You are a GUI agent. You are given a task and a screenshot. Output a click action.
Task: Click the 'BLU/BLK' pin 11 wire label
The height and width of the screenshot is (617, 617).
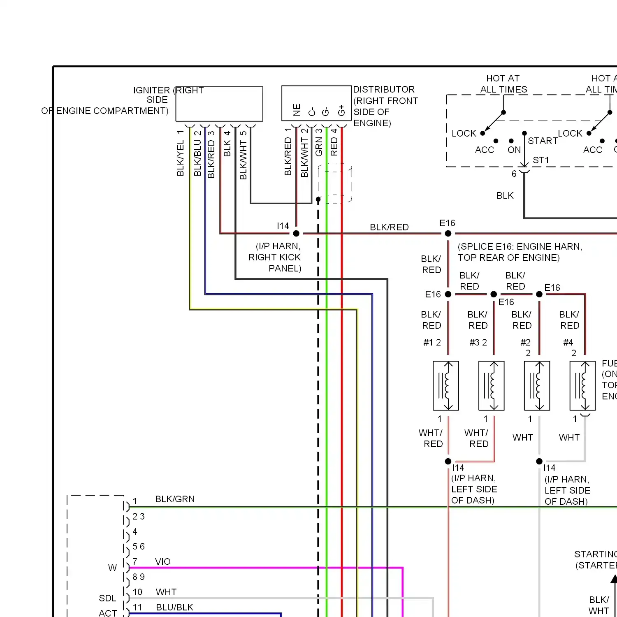pyautogui.click(x=174, y=607)
